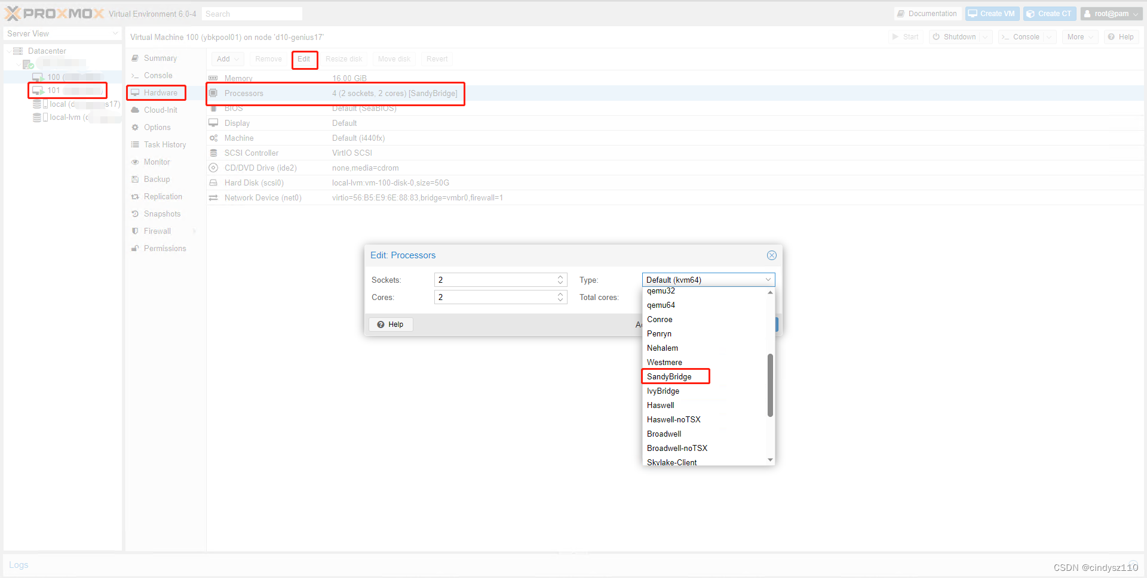The width and height of the screenshot is (1147, 578).
Task: Open the Summary tab icon
Action: coord(135,58)
